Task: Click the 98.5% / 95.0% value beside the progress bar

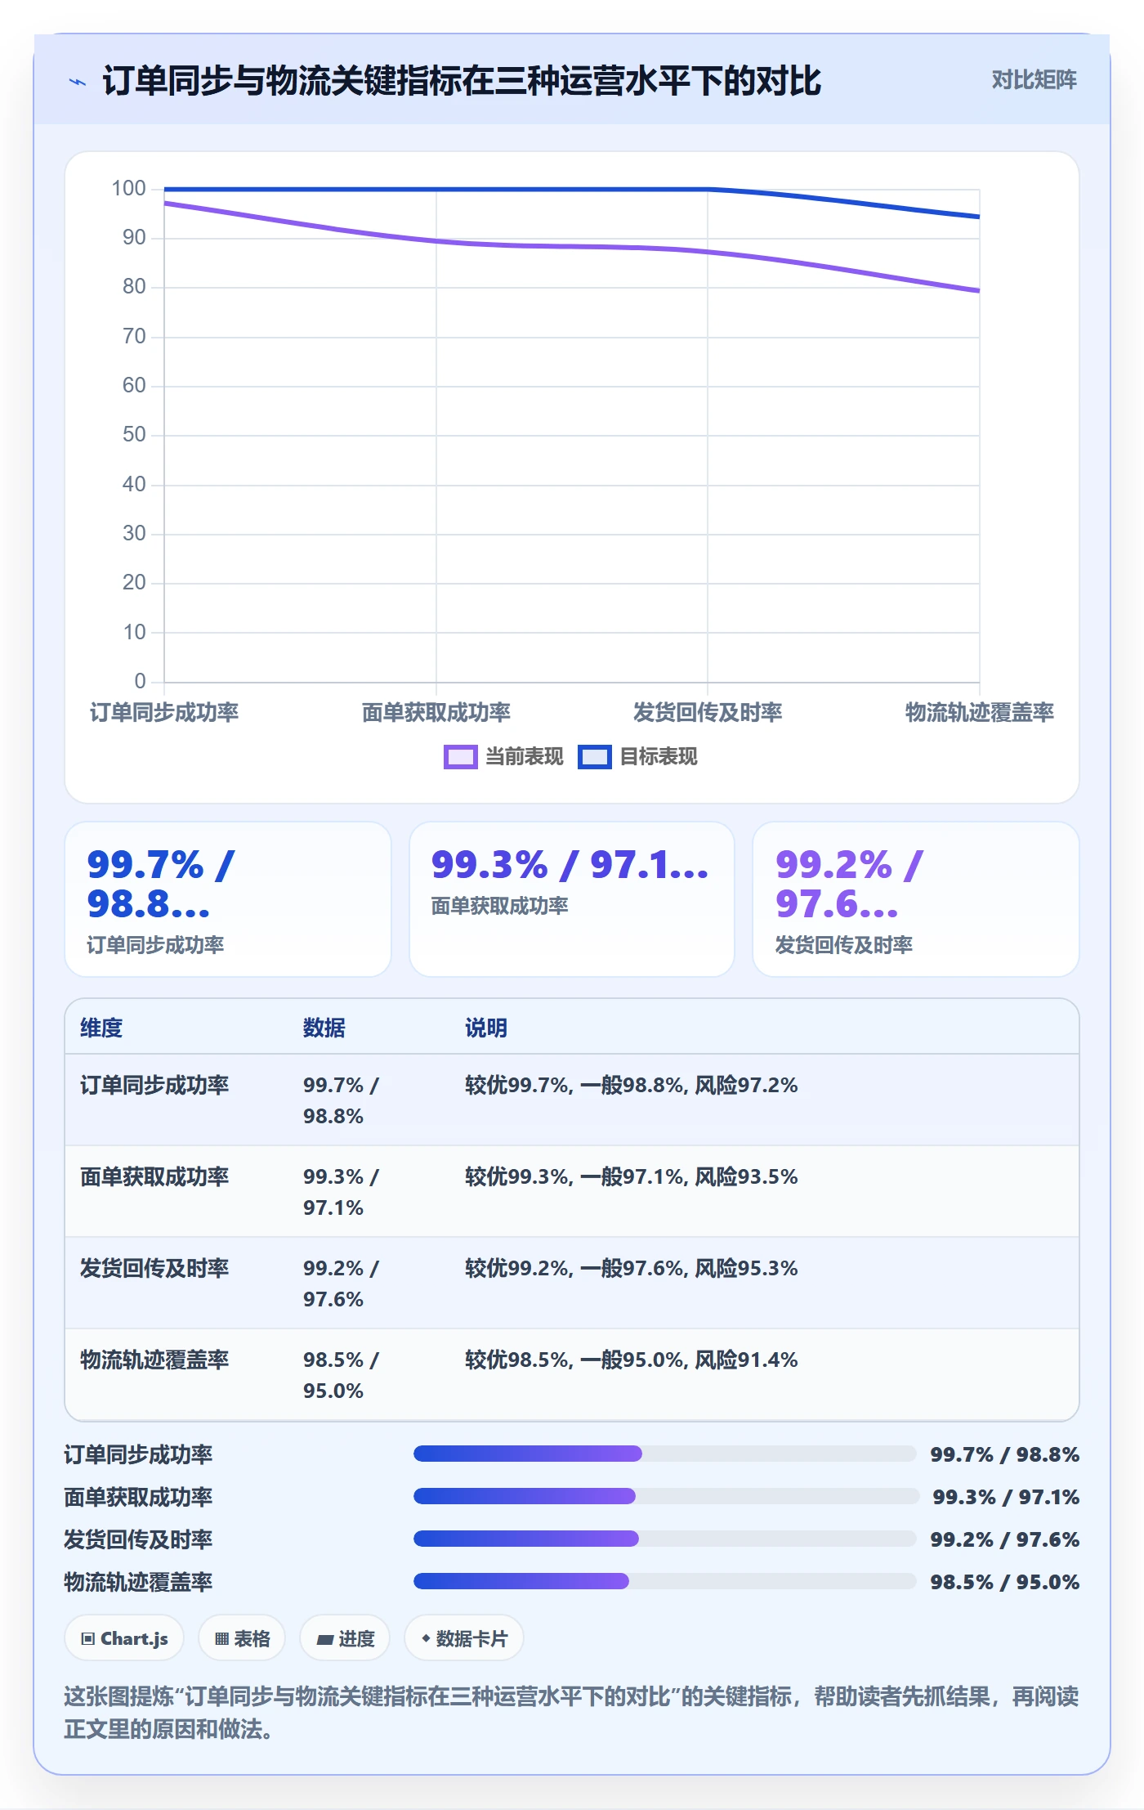Action: (x=1004, y=1582)
